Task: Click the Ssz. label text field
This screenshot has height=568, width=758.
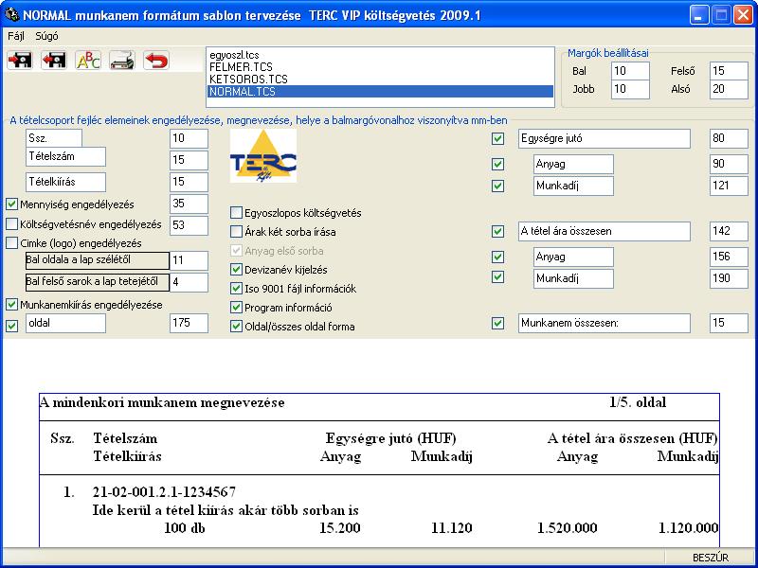Action: [x=54, y=138]
